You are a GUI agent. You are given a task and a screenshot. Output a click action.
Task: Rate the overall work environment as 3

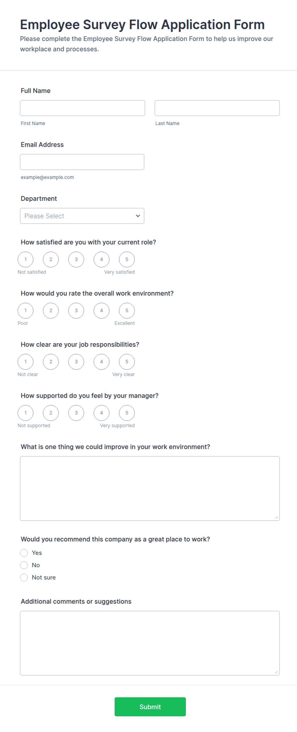coord(76,311)
